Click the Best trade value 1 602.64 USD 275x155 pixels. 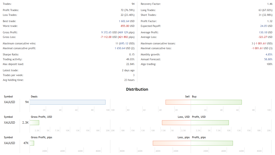point(127,21)
